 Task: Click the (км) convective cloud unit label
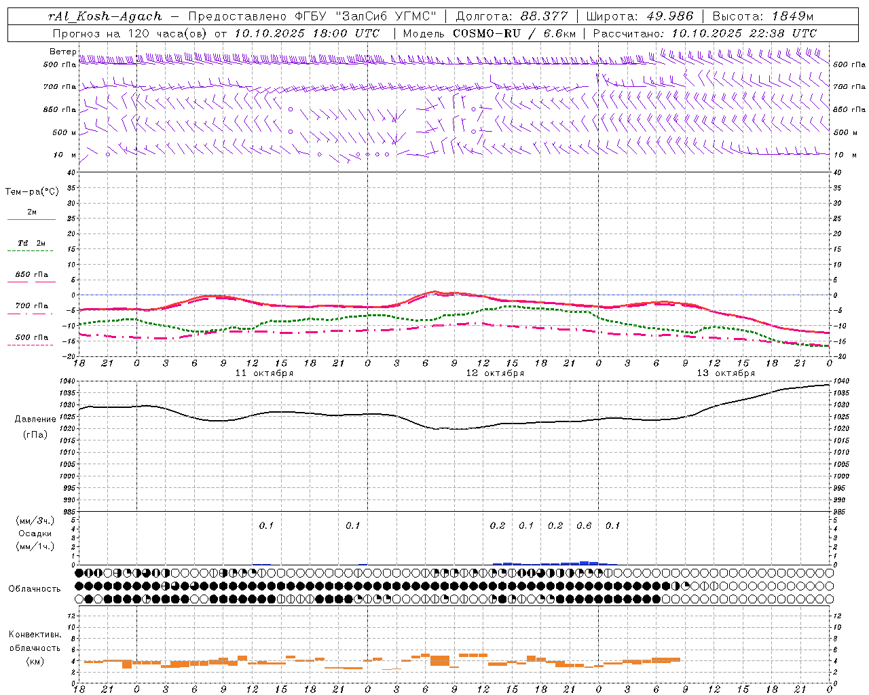(x=35, y=661)
